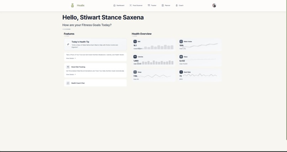Click the page vertical scrollbar
Viewport: 287px width, 152px height.
(x=286, y=70)
